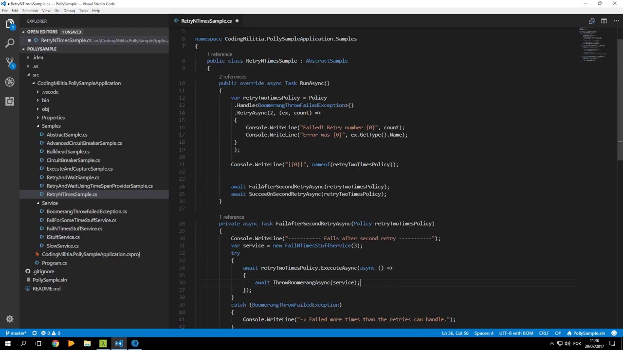Open the Debug view icon

tap(10, 82)
